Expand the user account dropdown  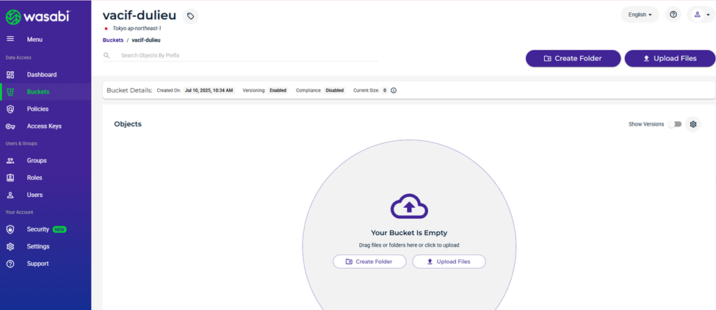pyautogui.click(x=701, y=15)
